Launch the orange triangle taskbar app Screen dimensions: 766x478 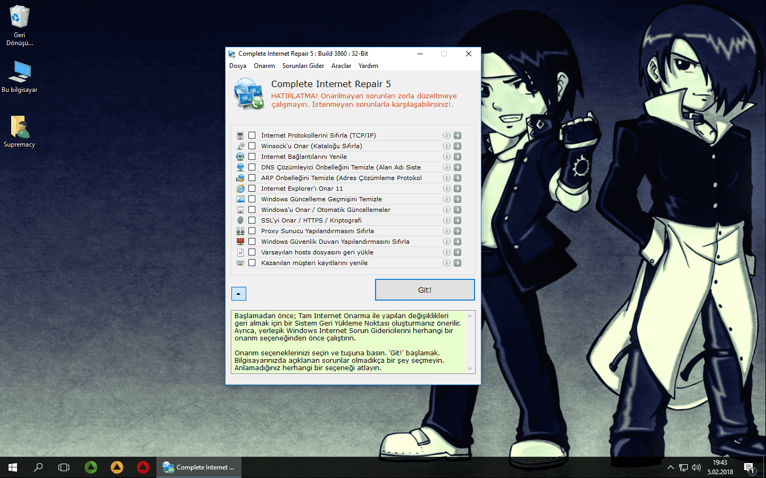coord(117,467)
